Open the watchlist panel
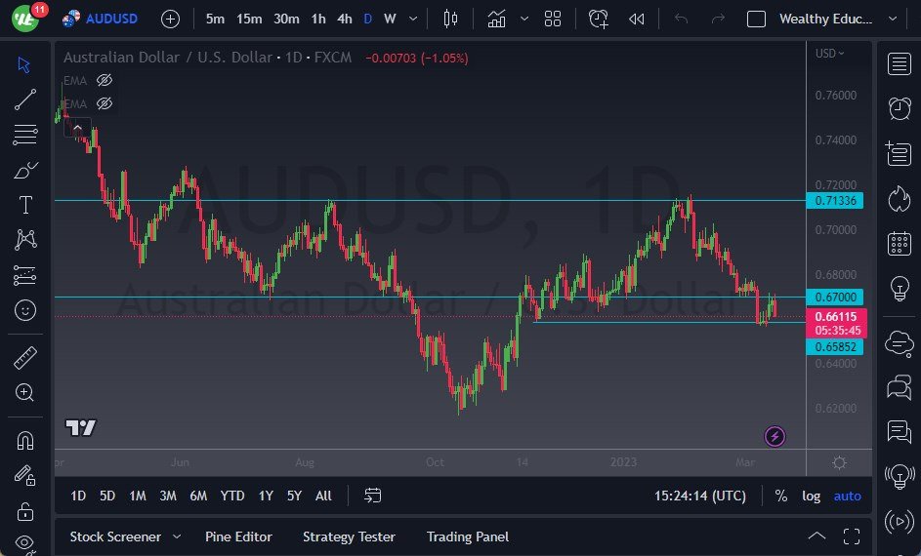This screenshot has height=556, width=921. (x=900, y=64)
